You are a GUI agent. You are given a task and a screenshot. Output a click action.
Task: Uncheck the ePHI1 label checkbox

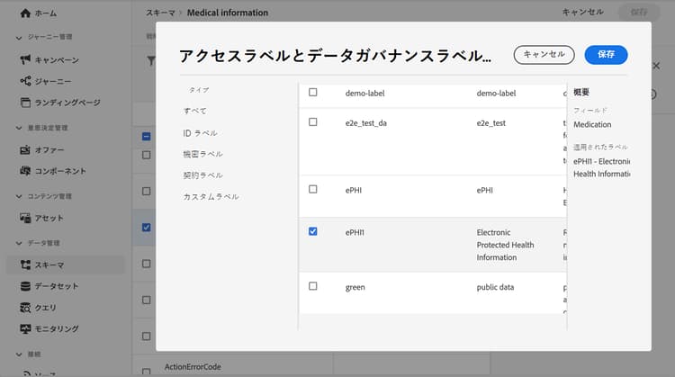click(313, 231)
